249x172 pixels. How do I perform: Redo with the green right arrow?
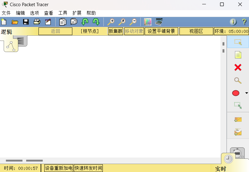point(96,22)
